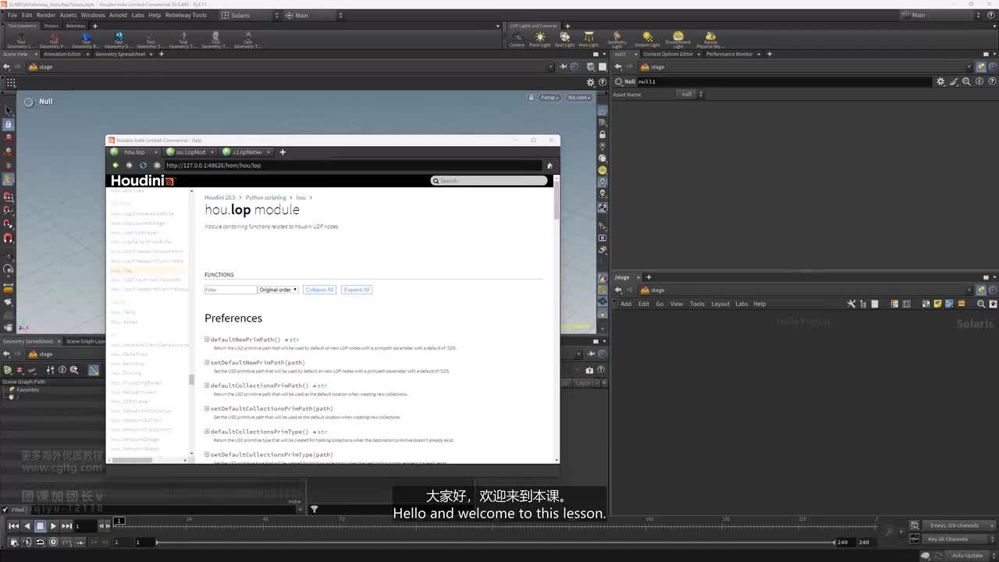Show node info for null1
Screen dimensions: 999x562
click(979, 81)
